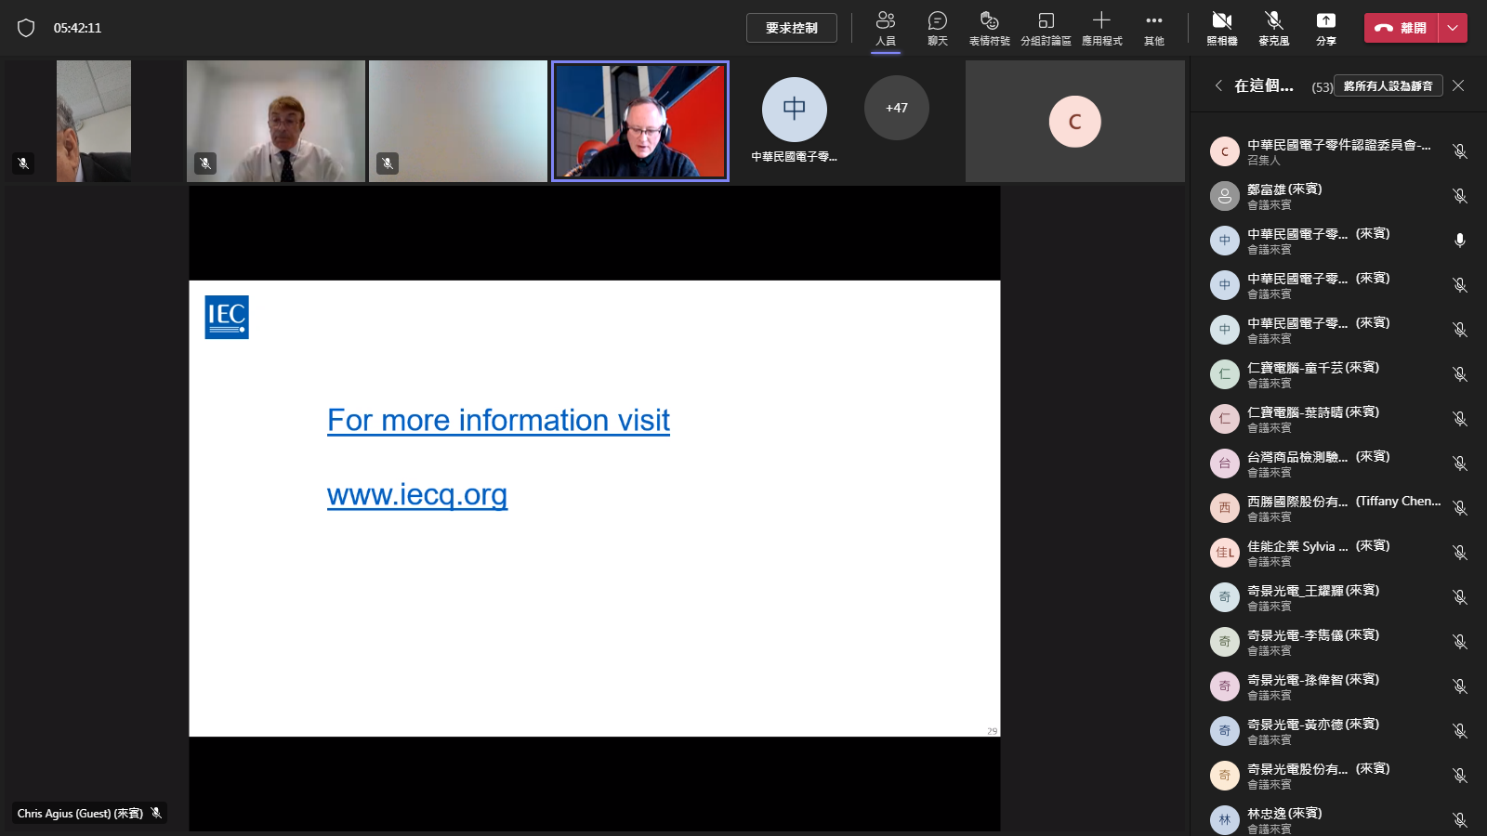
Task: Open the More (其他) options menu
Action: click(x=1154, y=28)
